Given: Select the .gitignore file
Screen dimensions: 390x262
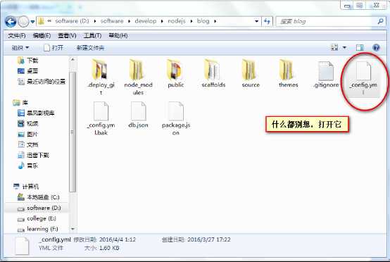Looking at the screenshot, I should point(326,74).
